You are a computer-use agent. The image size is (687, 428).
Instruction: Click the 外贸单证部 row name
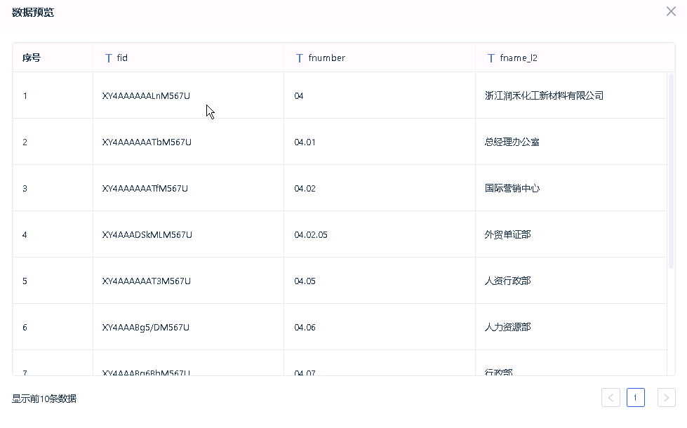point(507,235)
